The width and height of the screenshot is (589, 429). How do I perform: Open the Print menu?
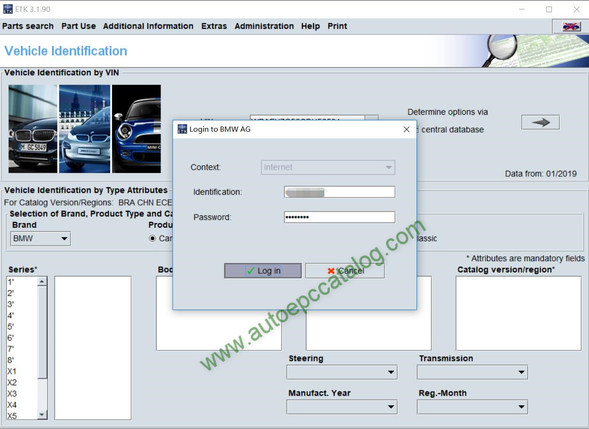337,26
